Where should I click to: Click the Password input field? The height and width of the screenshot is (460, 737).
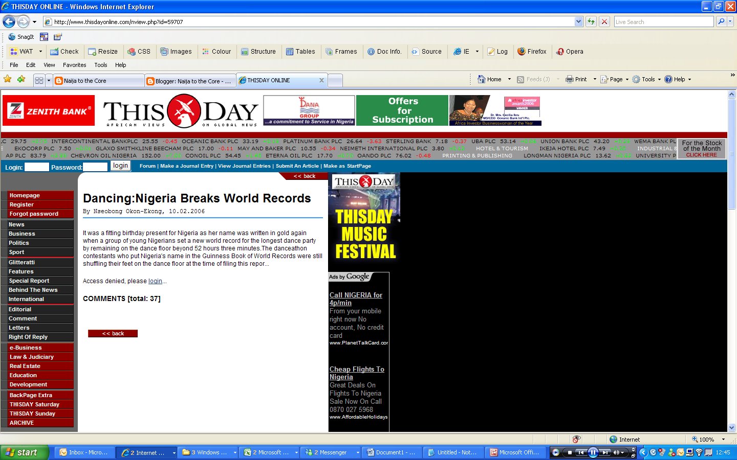(x=95, y=167)
